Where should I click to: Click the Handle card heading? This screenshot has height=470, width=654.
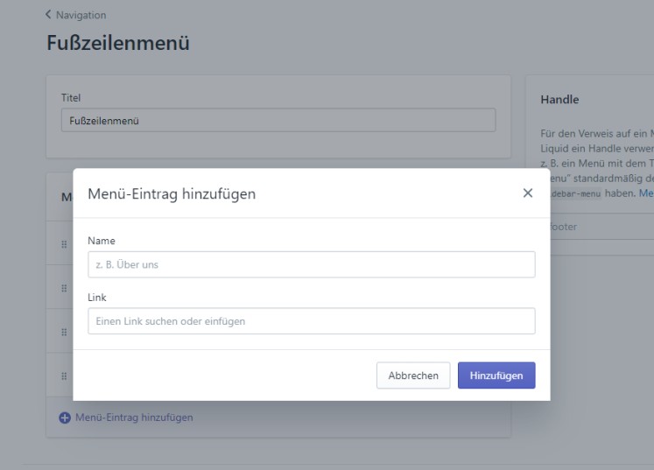pos(559,100)
